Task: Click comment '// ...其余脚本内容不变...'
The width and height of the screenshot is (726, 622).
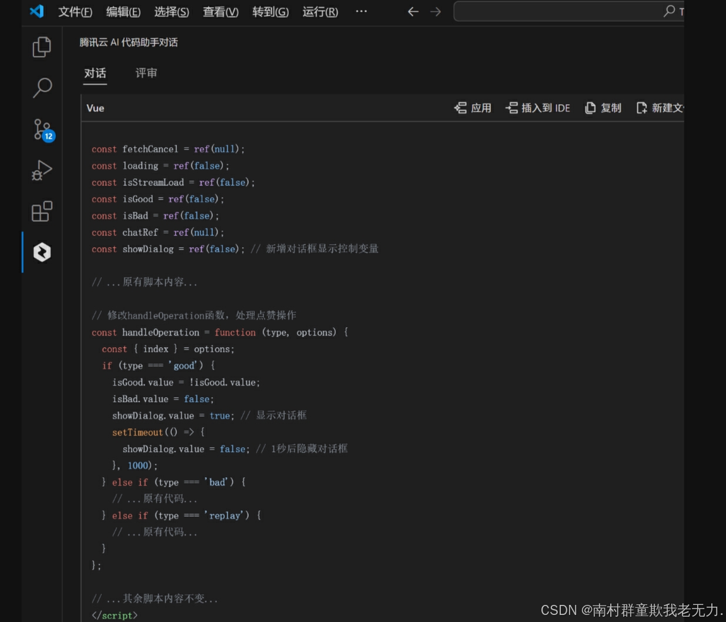Action: 155,598
